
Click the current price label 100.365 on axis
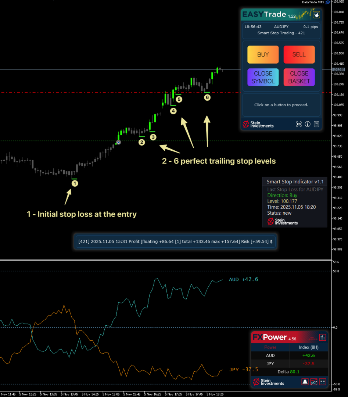(338, 69)
